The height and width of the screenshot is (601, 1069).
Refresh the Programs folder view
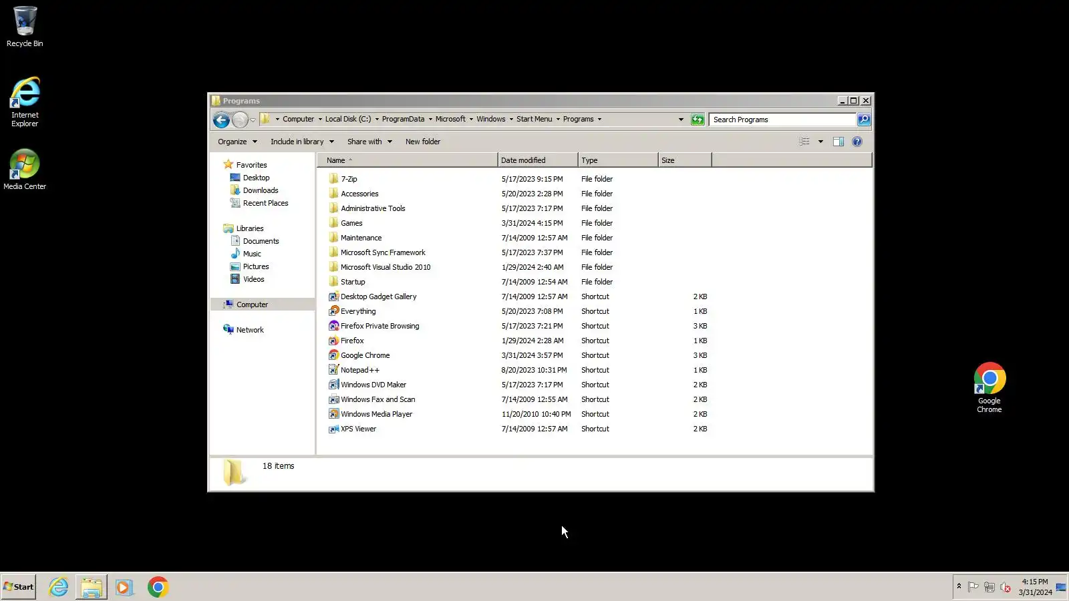click(x=698, y=120)
